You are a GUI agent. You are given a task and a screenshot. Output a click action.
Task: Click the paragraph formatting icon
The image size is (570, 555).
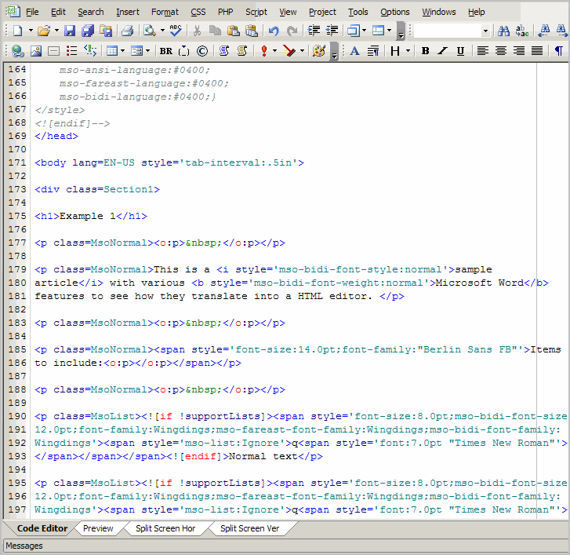[x=373, y=51]
